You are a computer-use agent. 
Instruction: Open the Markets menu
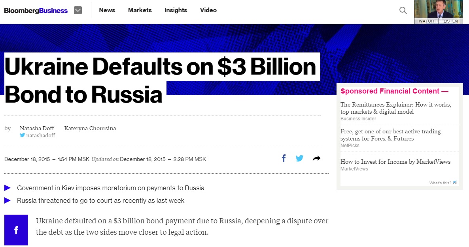point(140,10)
